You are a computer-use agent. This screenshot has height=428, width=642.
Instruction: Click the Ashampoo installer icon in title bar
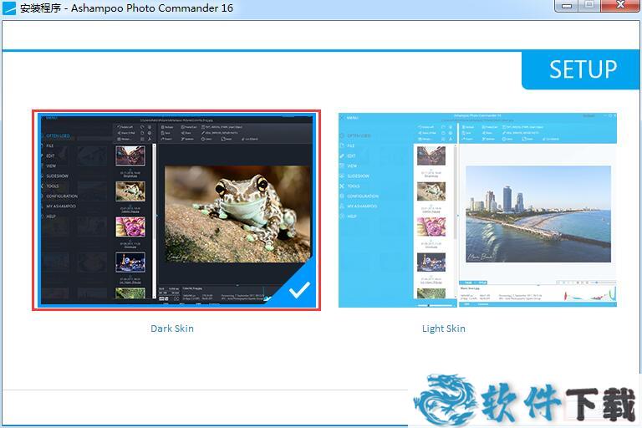(x=9, y=8)
